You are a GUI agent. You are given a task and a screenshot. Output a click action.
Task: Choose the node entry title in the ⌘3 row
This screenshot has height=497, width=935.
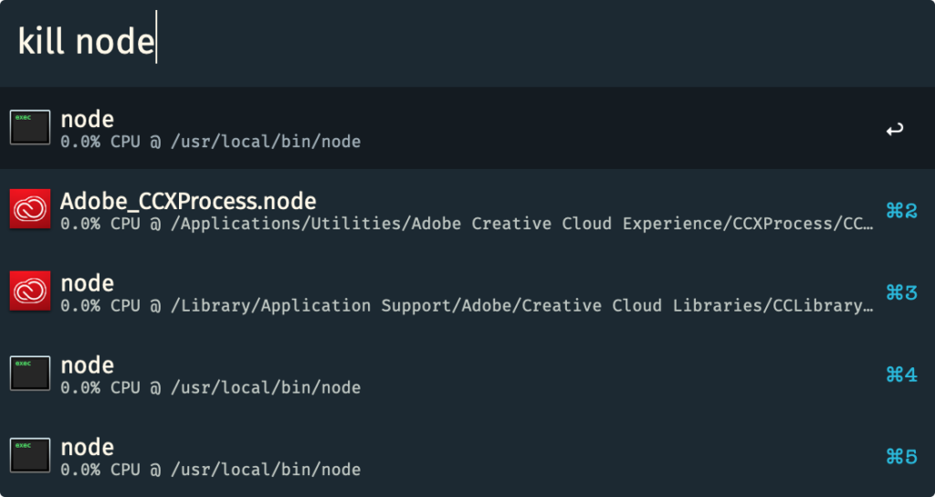(87, 283)
